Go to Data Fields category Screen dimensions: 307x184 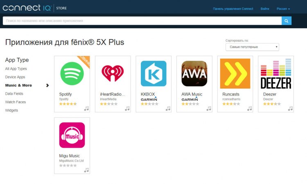click(14, 94)
